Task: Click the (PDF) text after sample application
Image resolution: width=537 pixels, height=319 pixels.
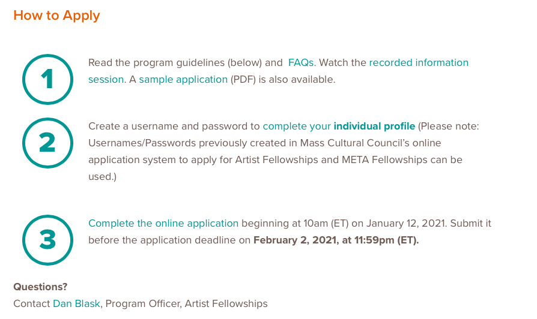Action: [244, 79]
